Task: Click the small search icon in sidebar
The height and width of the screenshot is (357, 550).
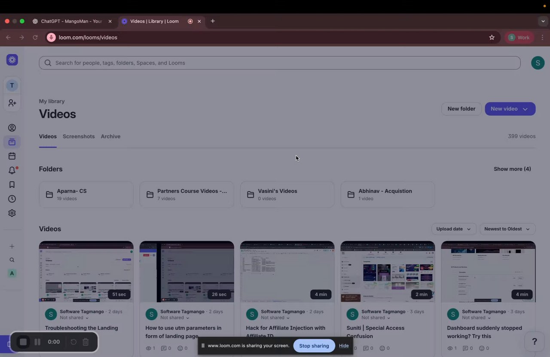Action: 12,260
